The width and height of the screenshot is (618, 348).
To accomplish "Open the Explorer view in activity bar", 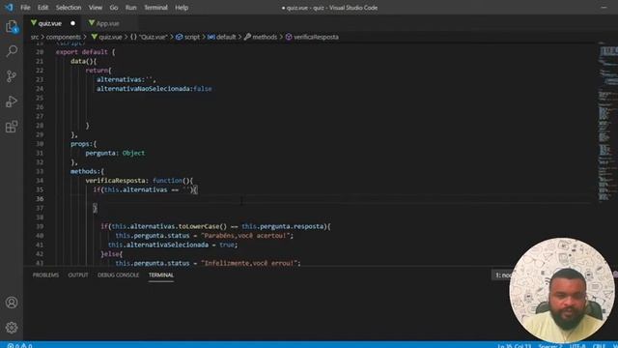I will tap(12, 27).
